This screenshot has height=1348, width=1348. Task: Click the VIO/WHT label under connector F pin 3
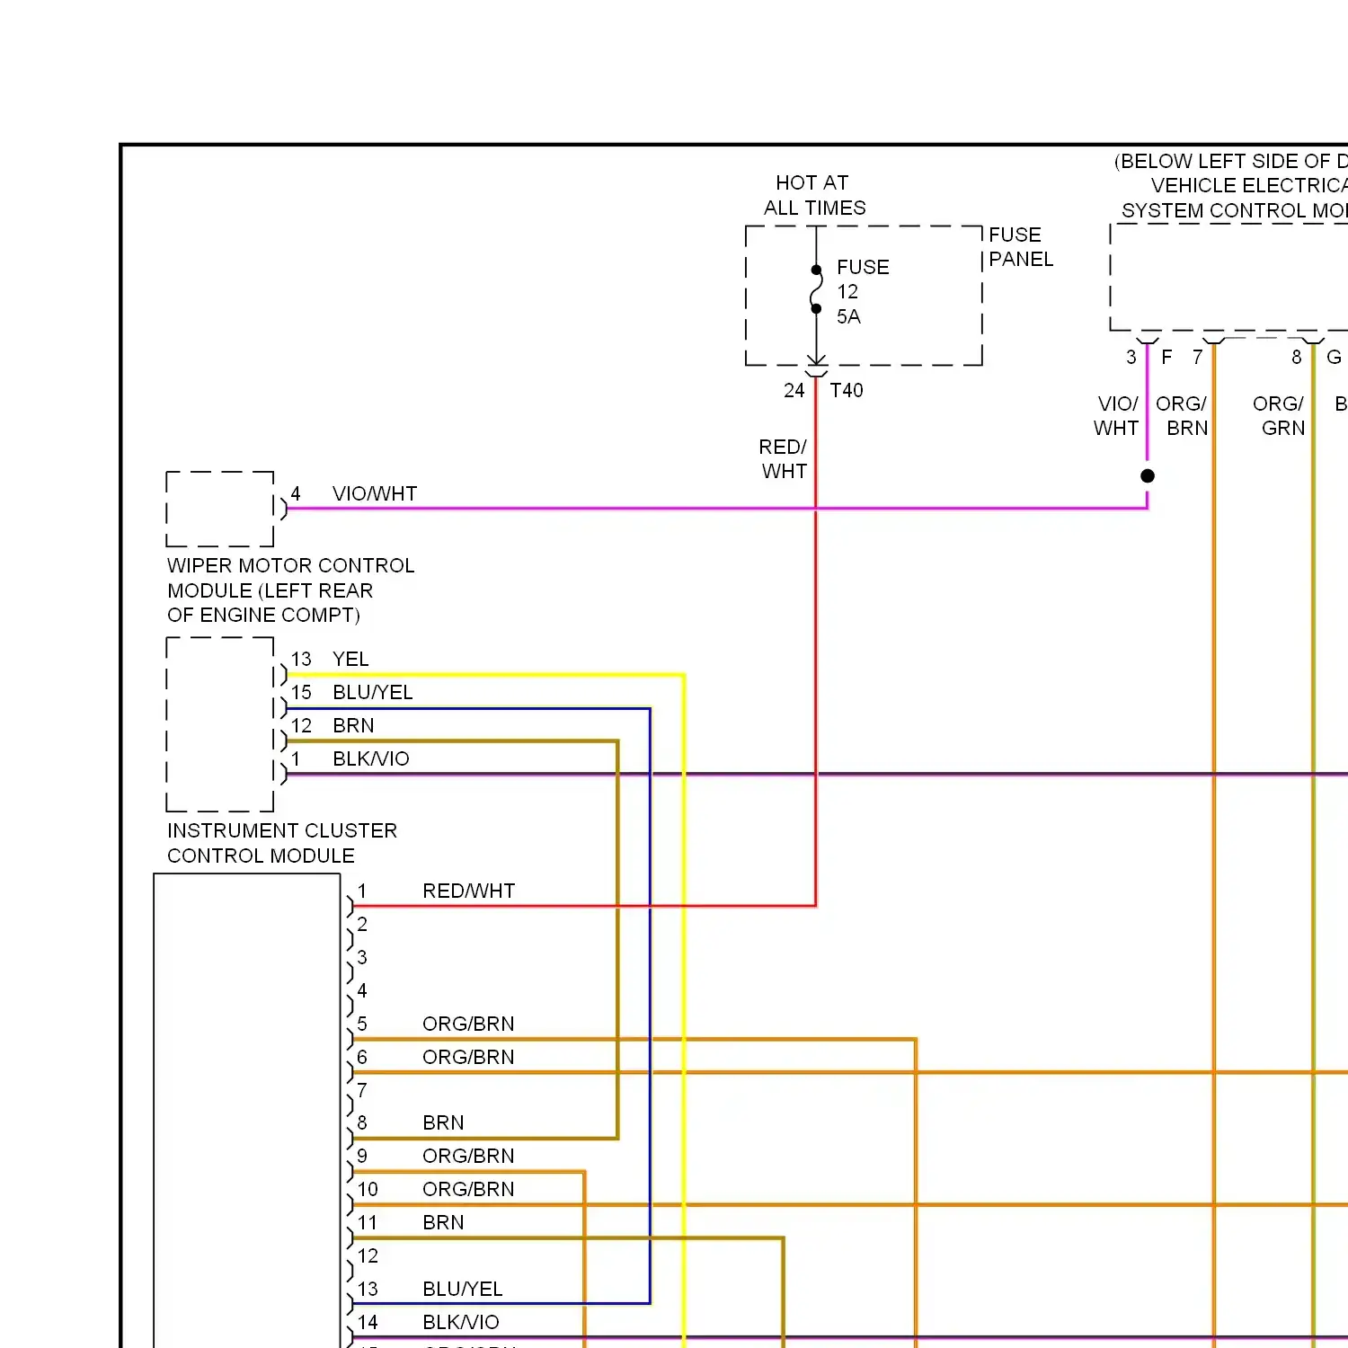click(x=1116, y=416)
